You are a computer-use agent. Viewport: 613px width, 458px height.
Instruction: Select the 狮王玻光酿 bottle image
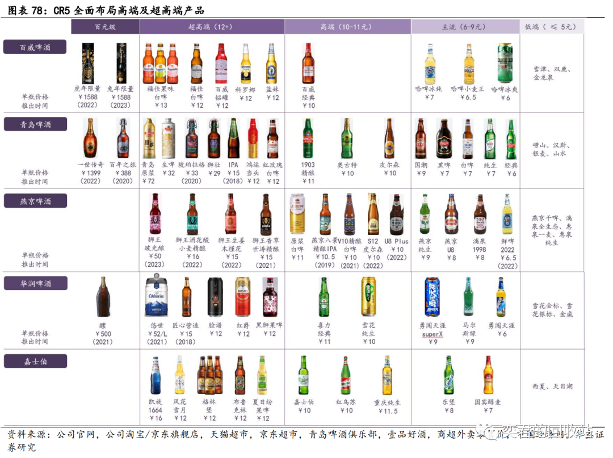pos(155,213)
